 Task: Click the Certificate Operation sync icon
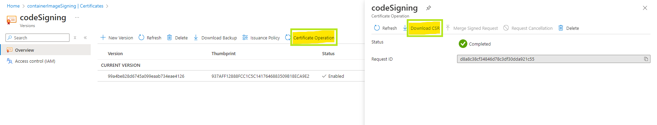tap(288, 37)
